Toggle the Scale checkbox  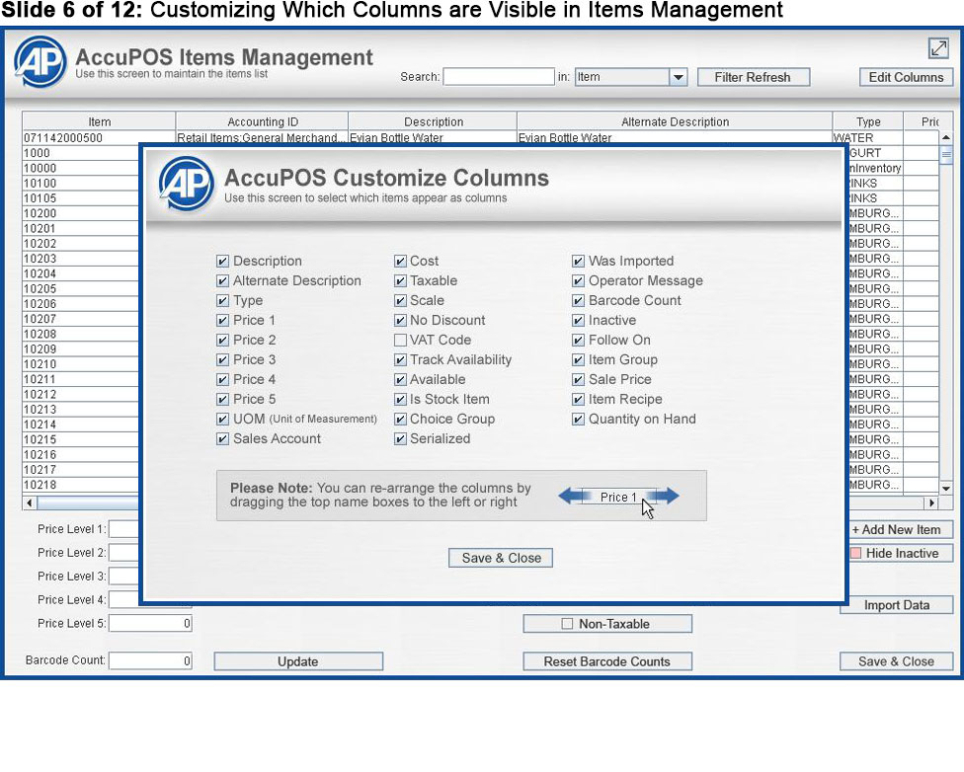[x=400, y=300]
